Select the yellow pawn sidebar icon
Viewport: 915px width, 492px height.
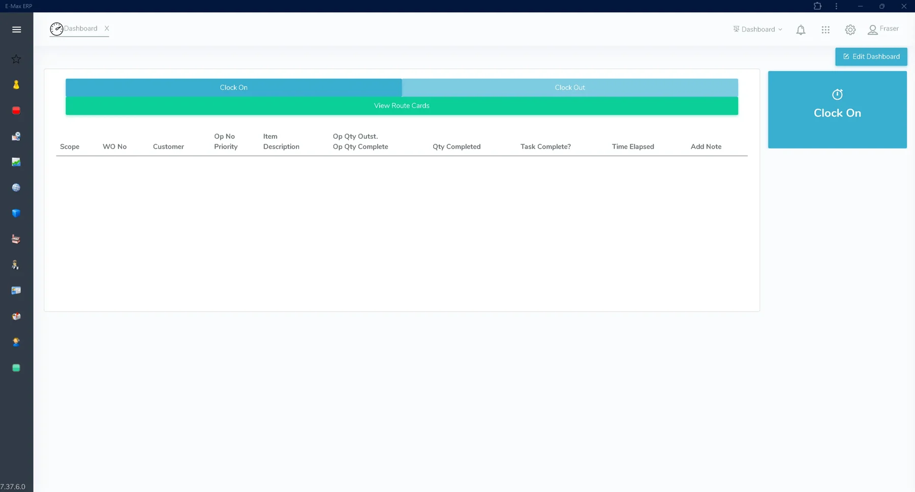click(x=16, y=85)
